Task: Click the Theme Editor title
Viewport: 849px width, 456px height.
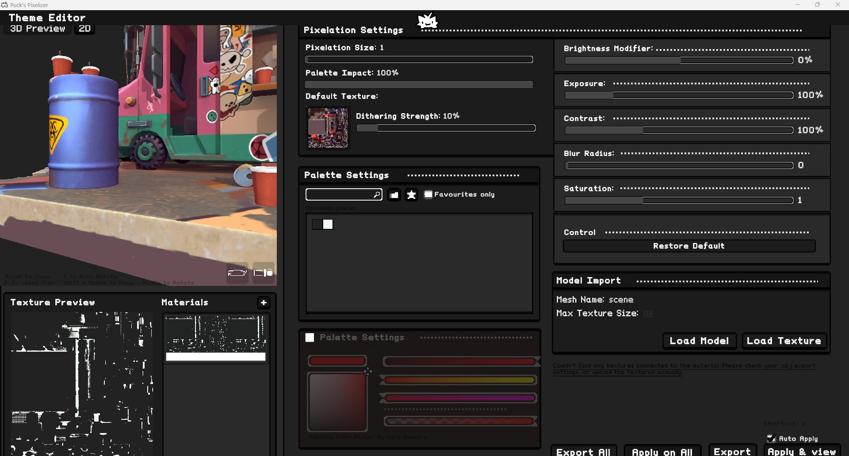Action: pyautogui.click(x=47, y=18)
